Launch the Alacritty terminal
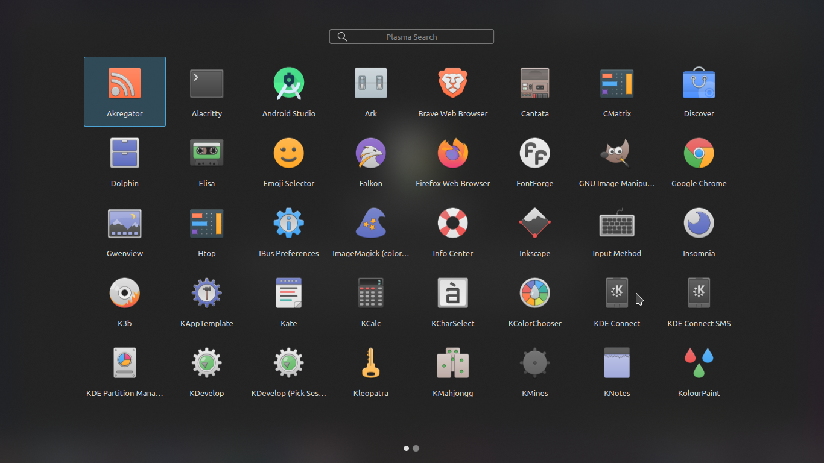 tap(207, 92)
